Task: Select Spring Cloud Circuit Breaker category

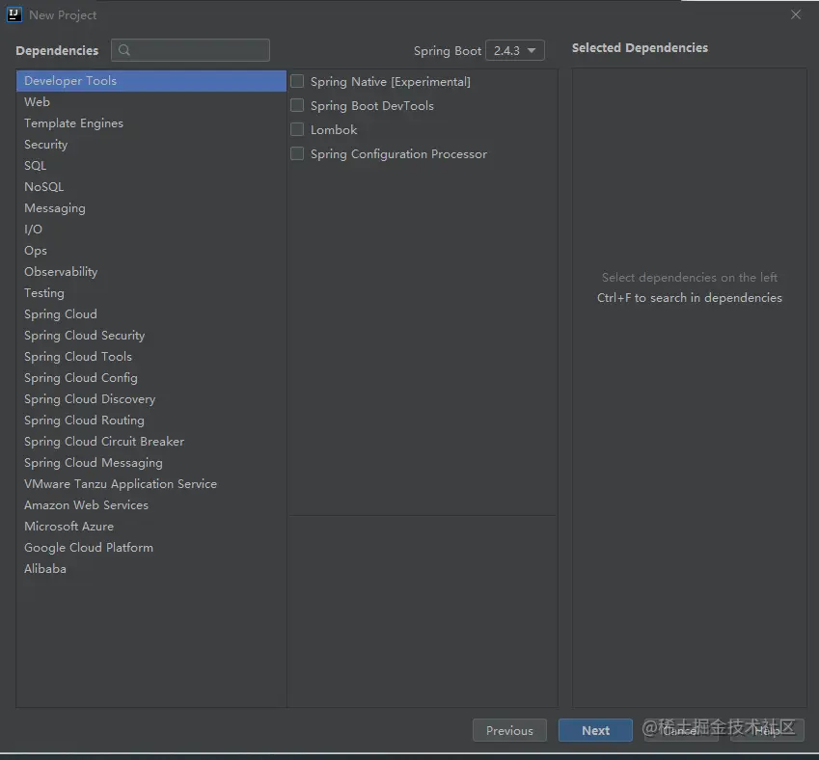Action: click(150, 442)
